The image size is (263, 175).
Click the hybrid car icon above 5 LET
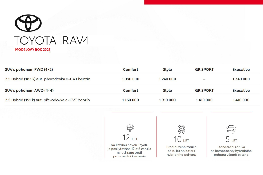pyautogui.click(x=231, y=130)
